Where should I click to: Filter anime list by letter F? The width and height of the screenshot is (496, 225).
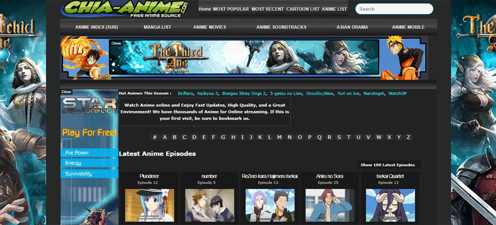(x=213, y=137)
